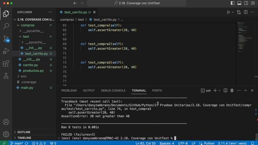
Task: Click the Synchronize Changes status icon
Action: click(27, 143)
